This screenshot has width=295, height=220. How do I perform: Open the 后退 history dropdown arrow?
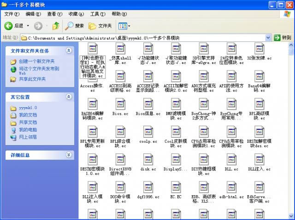click(x=28, y=26)
